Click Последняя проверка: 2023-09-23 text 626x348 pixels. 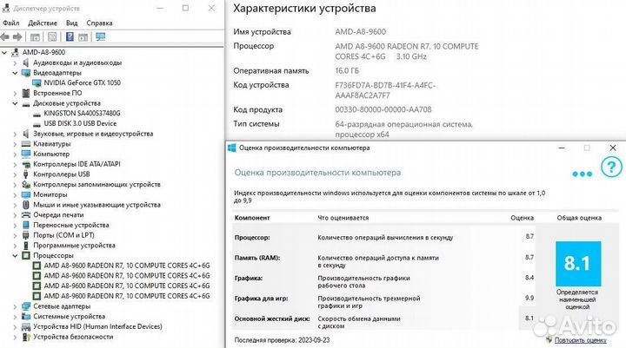[282, 340]
